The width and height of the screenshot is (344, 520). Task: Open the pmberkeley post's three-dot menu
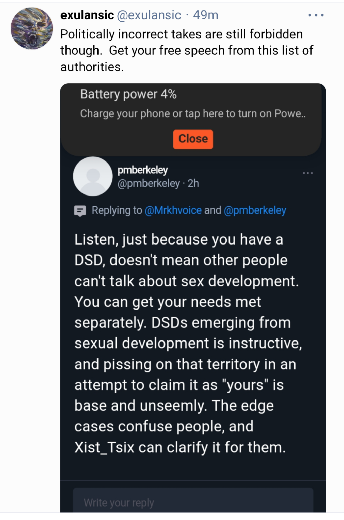(x=308, y=173)
